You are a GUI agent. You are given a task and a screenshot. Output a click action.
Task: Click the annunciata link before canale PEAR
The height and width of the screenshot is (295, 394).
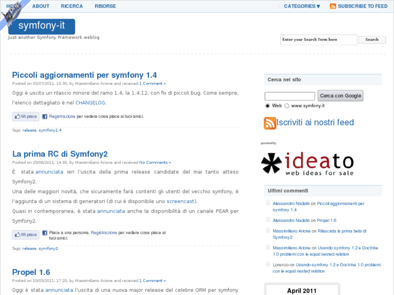click(111, 211)
